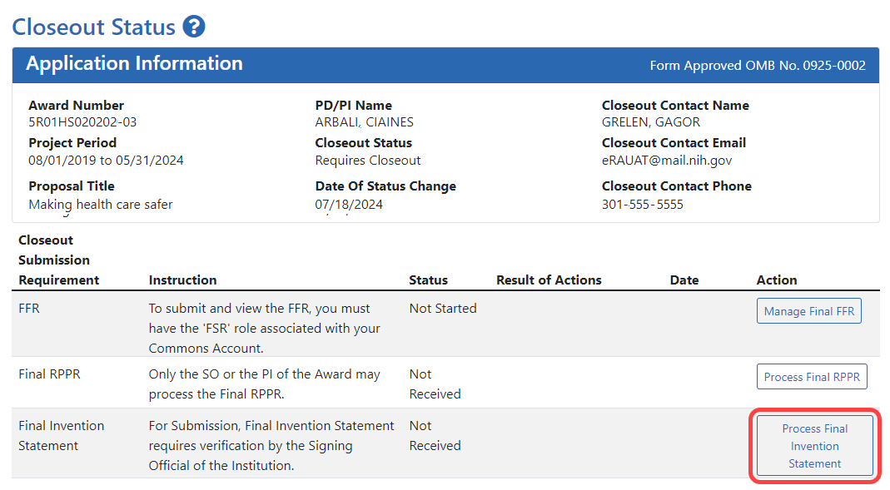Click the Application Information header bar
The height and width of the screenshot is (490, 890).
click(x=135, y=64)
